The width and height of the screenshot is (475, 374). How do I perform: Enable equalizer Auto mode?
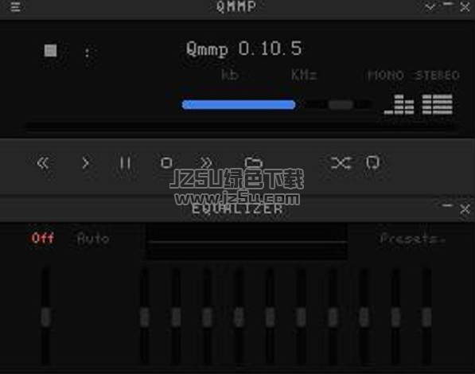click(93, 239)
